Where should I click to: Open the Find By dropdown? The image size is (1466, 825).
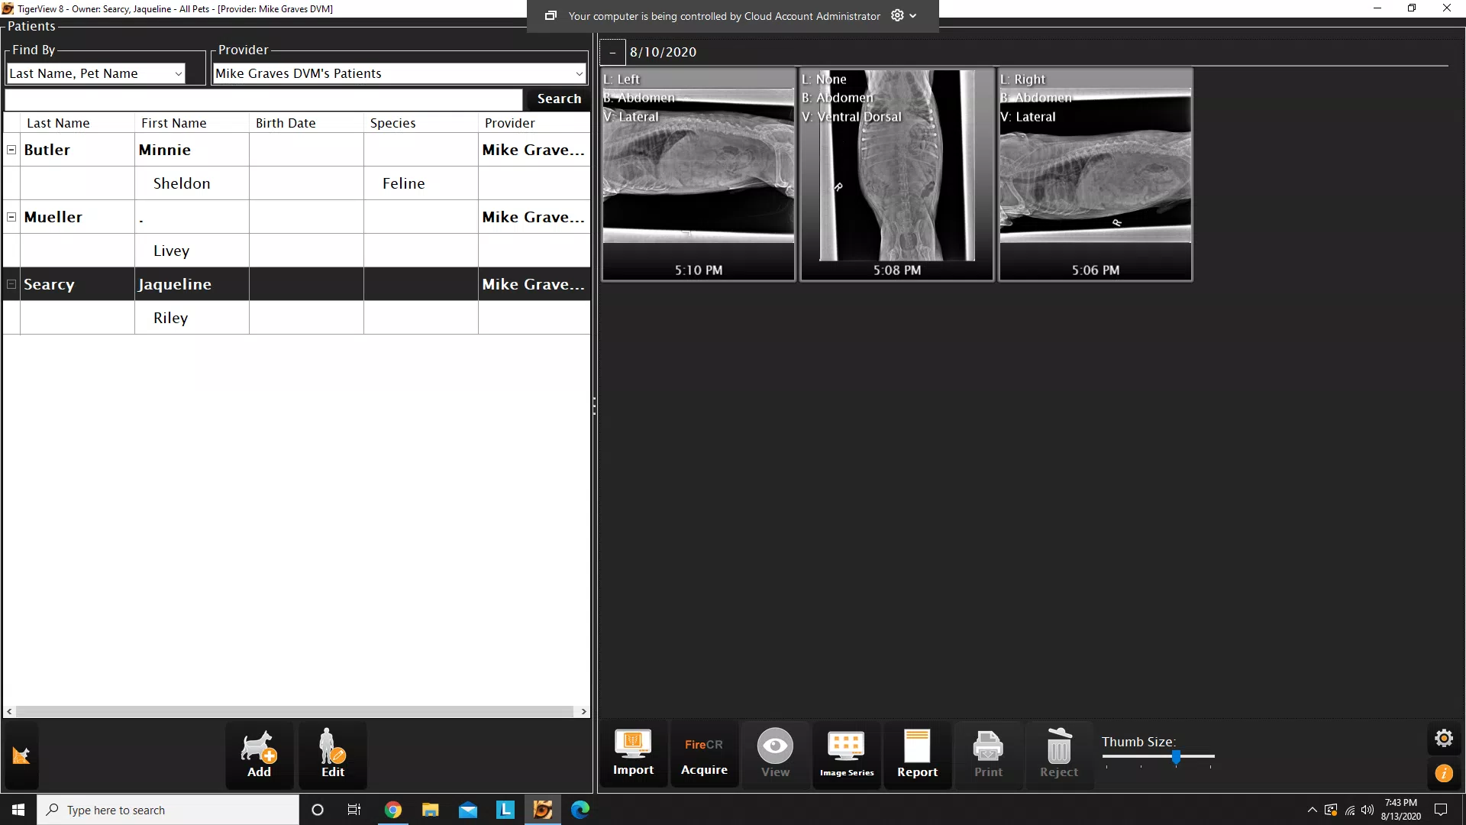[x=178, y=73]
